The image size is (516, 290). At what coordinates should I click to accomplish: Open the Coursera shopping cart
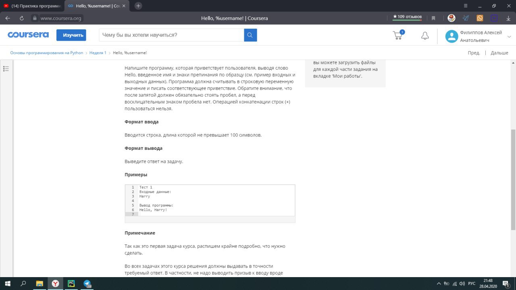[398, 35]
